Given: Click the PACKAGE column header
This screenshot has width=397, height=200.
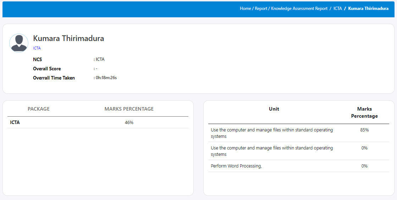Looking at the screenshot, I should tap(39, 109).
